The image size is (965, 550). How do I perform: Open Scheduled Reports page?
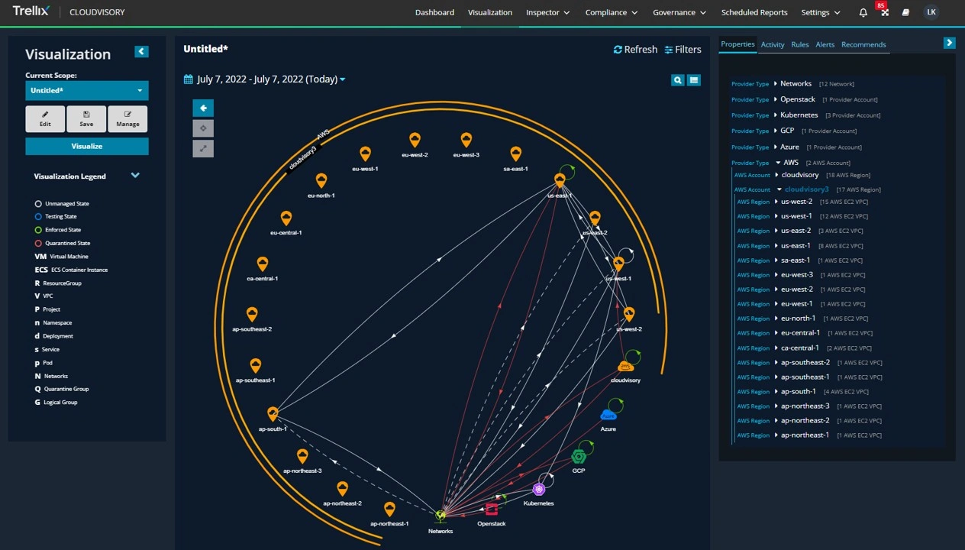754,12
